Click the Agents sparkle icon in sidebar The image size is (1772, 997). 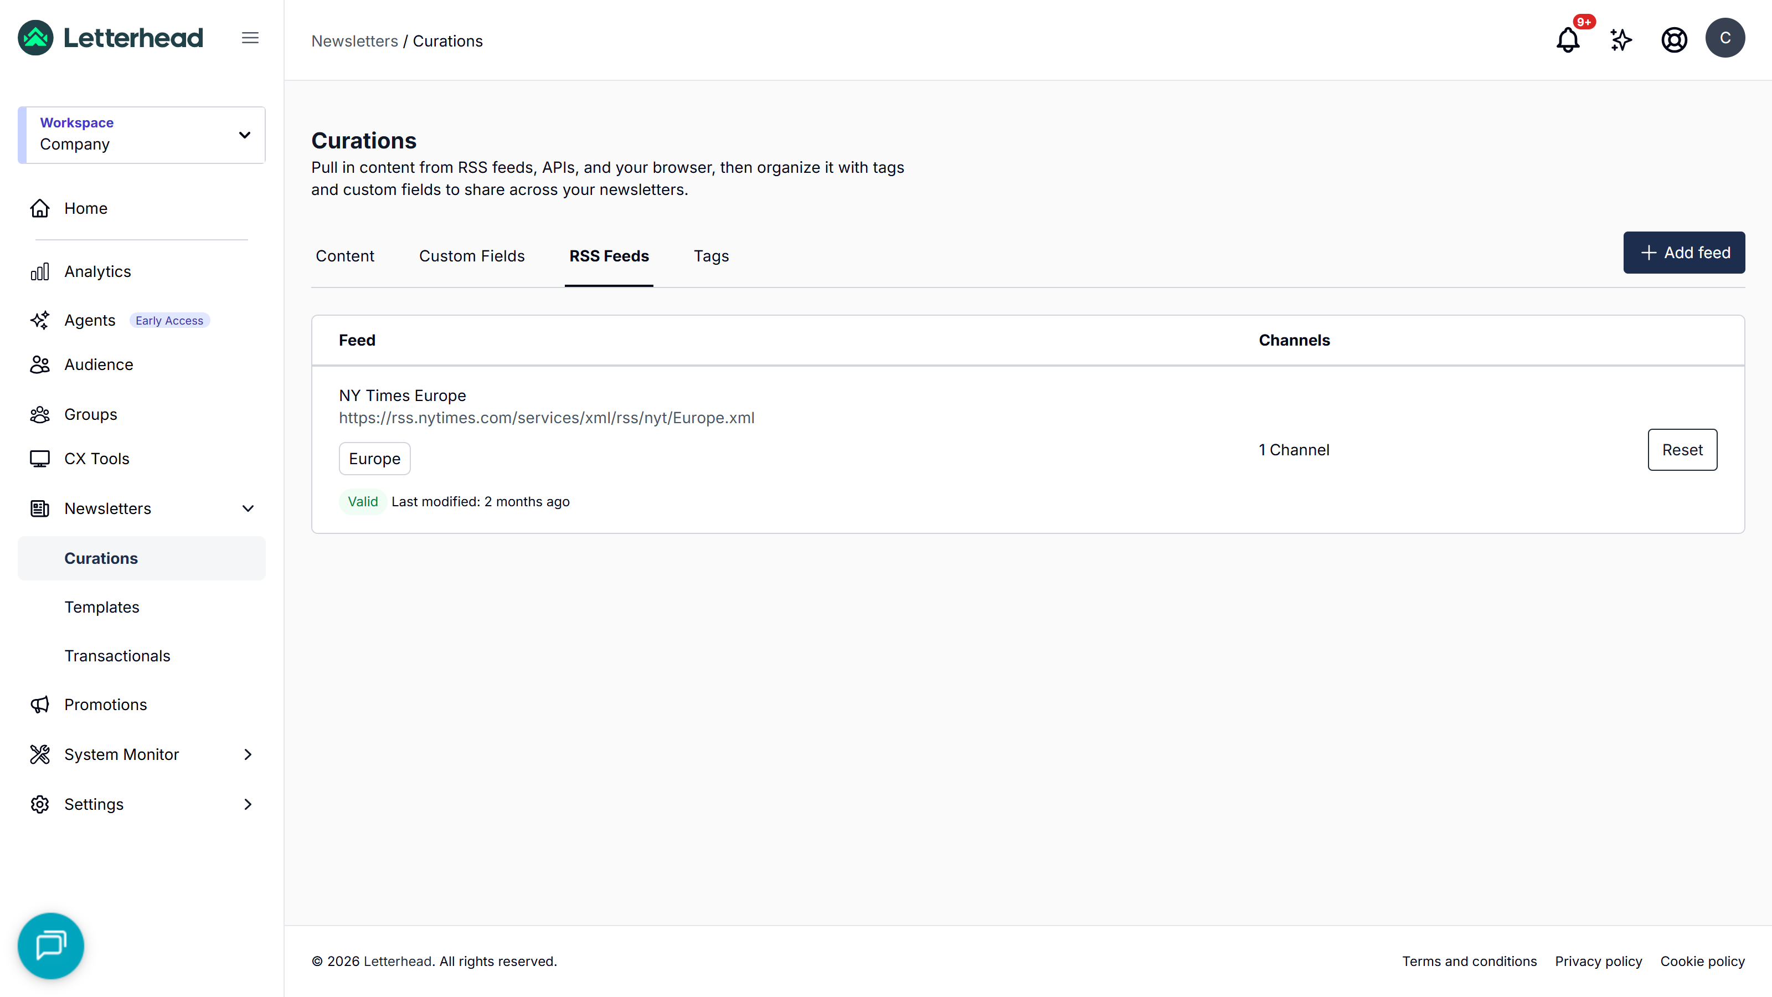click(x=40, y=320)
